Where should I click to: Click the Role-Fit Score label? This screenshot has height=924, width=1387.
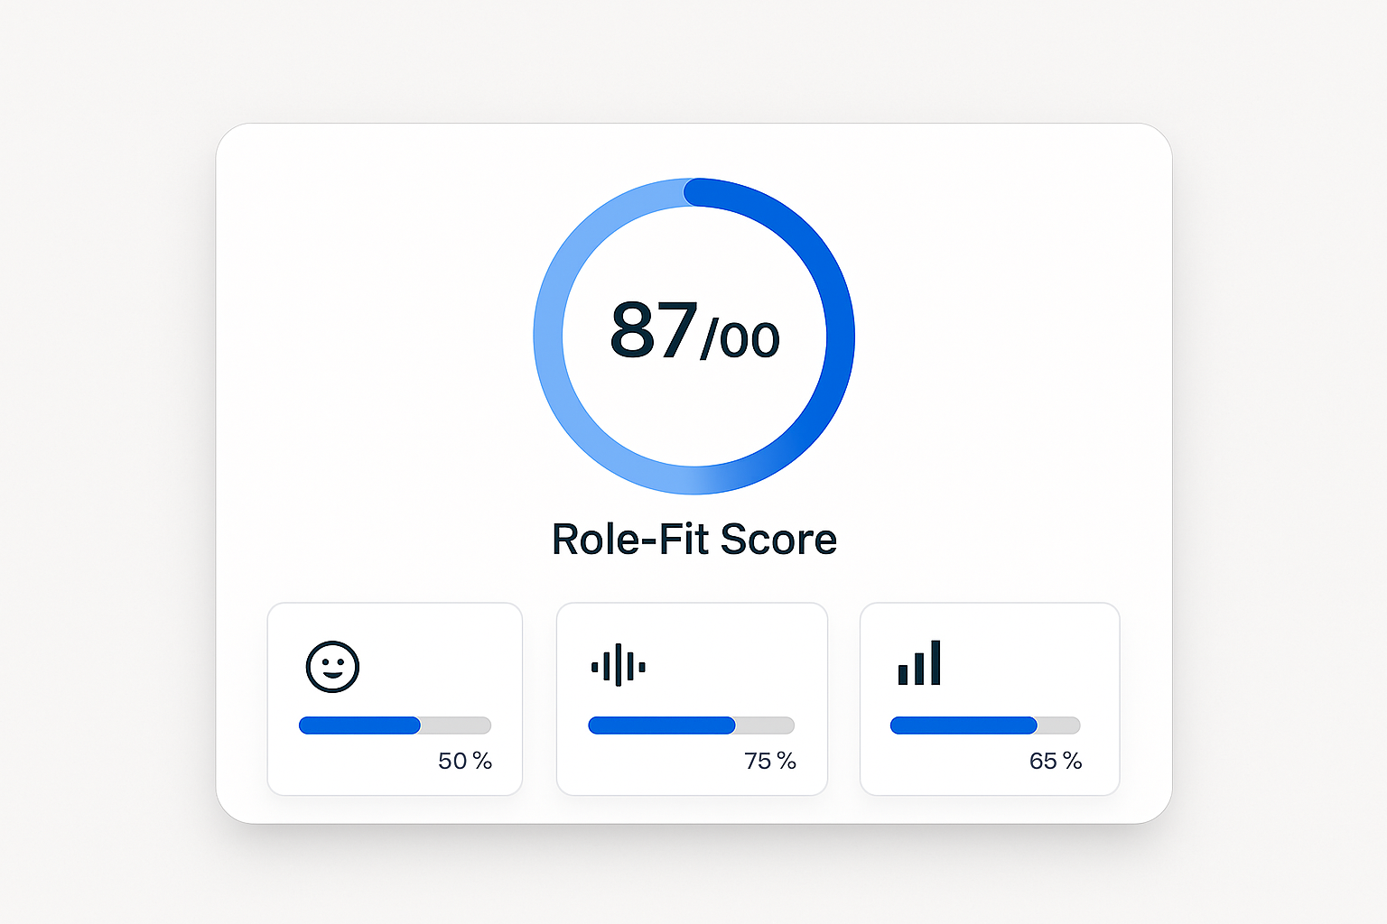pos(693,540)
